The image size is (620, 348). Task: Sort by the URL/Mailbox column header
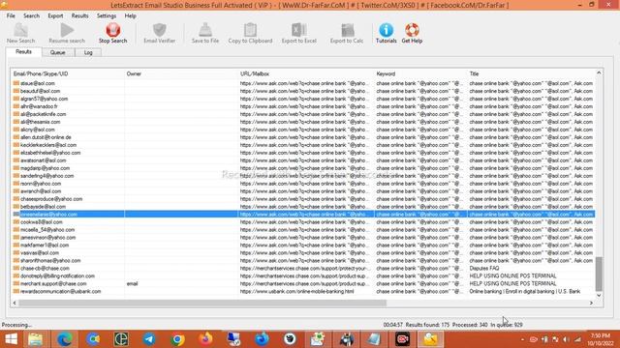tap(306, 73)
